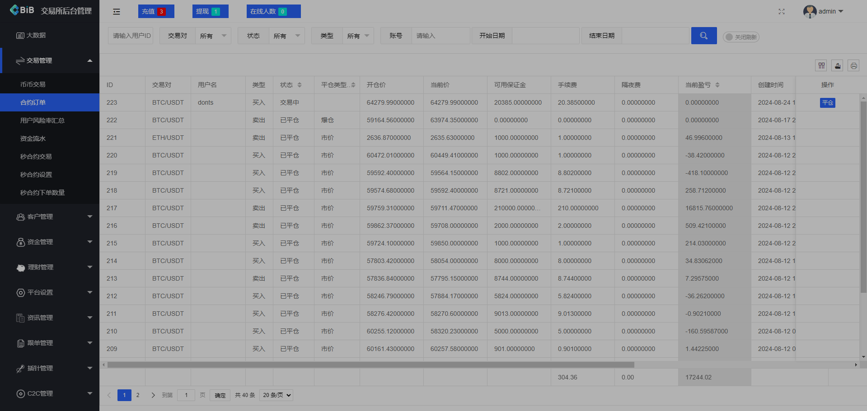This screenshot has width=867, height=411.
Task: Open the 交易对 所有 dropdown
Action: [x=213, y=36]
